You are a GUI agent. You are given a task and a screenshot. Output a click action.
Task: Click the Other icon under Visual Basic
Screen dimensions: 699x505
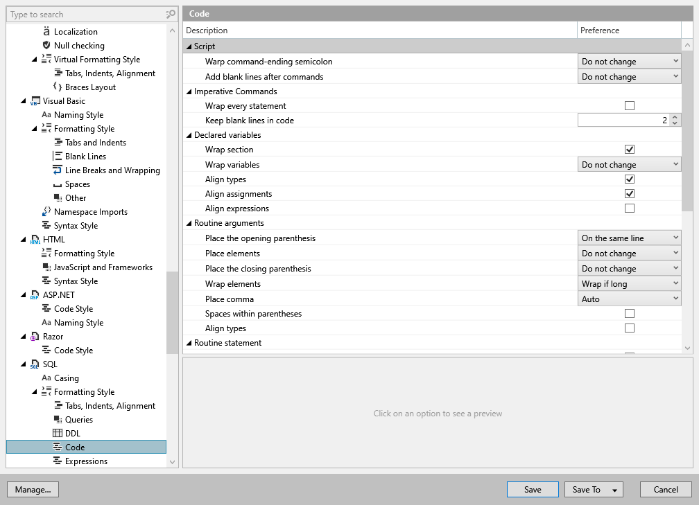(58, 197)
